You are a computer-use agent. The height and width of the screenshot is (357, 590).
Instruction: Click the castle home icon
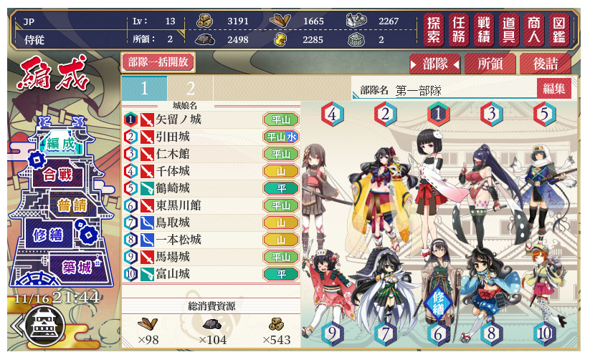point(47,326)
